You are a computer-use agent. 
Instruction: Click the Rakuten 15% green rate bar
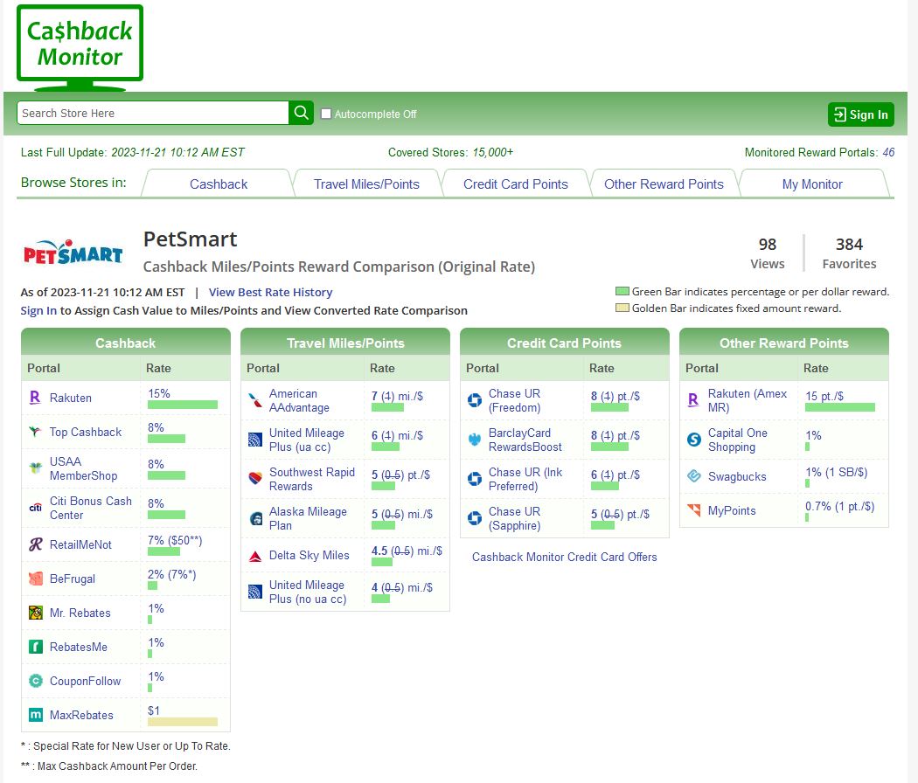[183, 405]
